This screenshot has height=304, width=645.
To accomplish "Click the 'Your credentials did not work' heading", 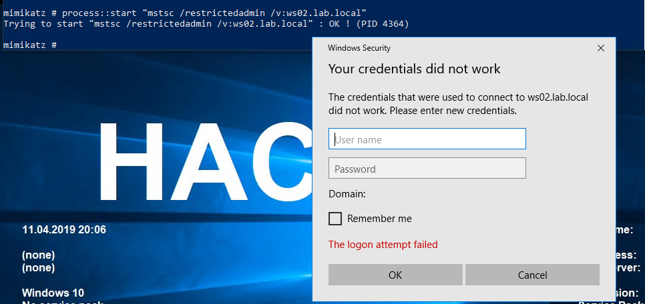I will point(414,69).
